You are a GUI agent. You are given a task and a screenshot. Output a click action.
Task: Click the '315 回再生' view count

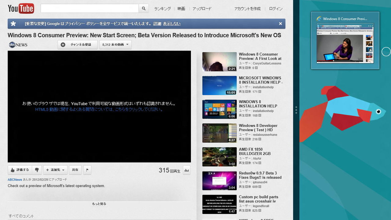tap(170, 170)
